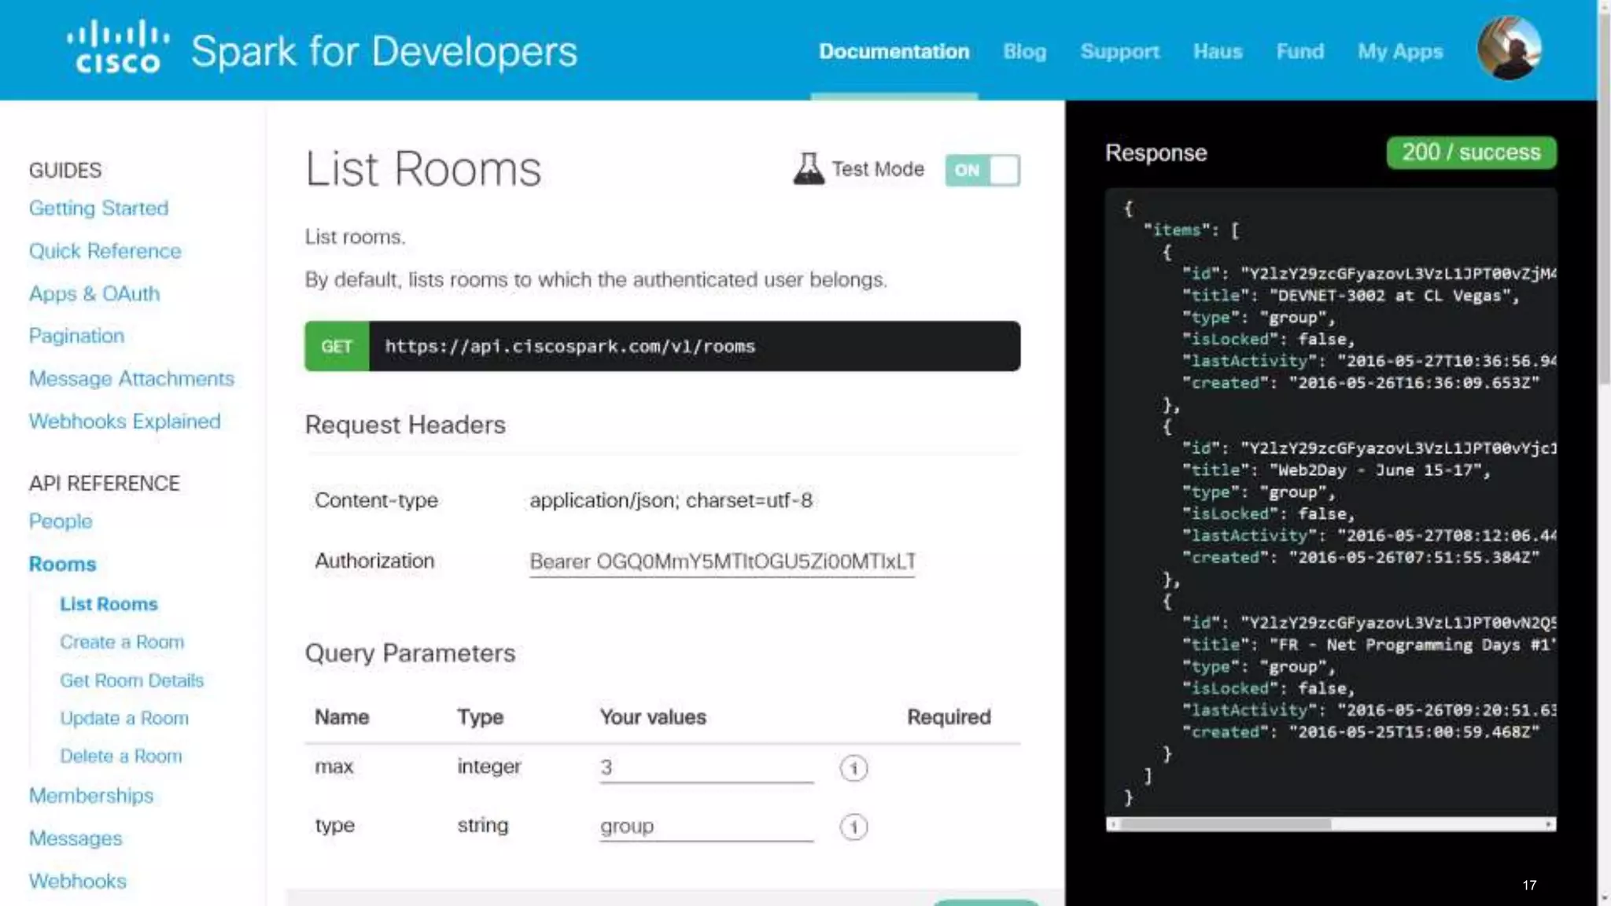Click the Test Mode flask icon
This screenshot has height=906, width=1611.
click(808, 168)
